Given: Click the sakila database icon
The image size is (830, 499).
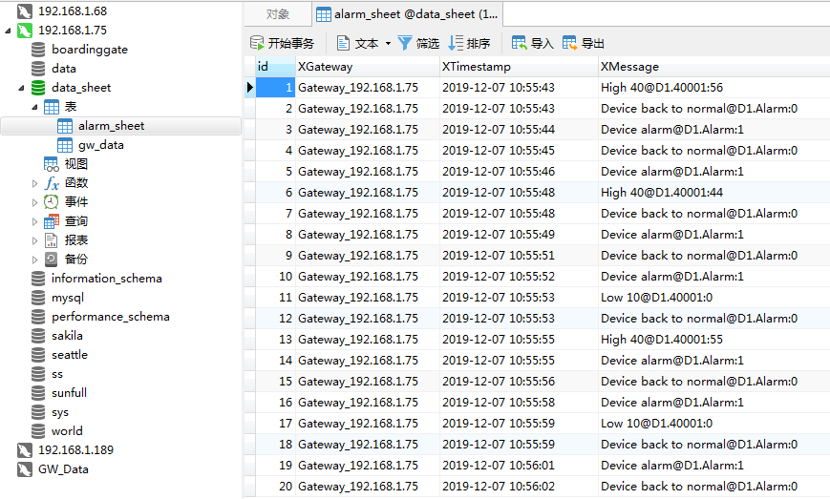Looking at the screenshot, I should (x=38, y=336).
